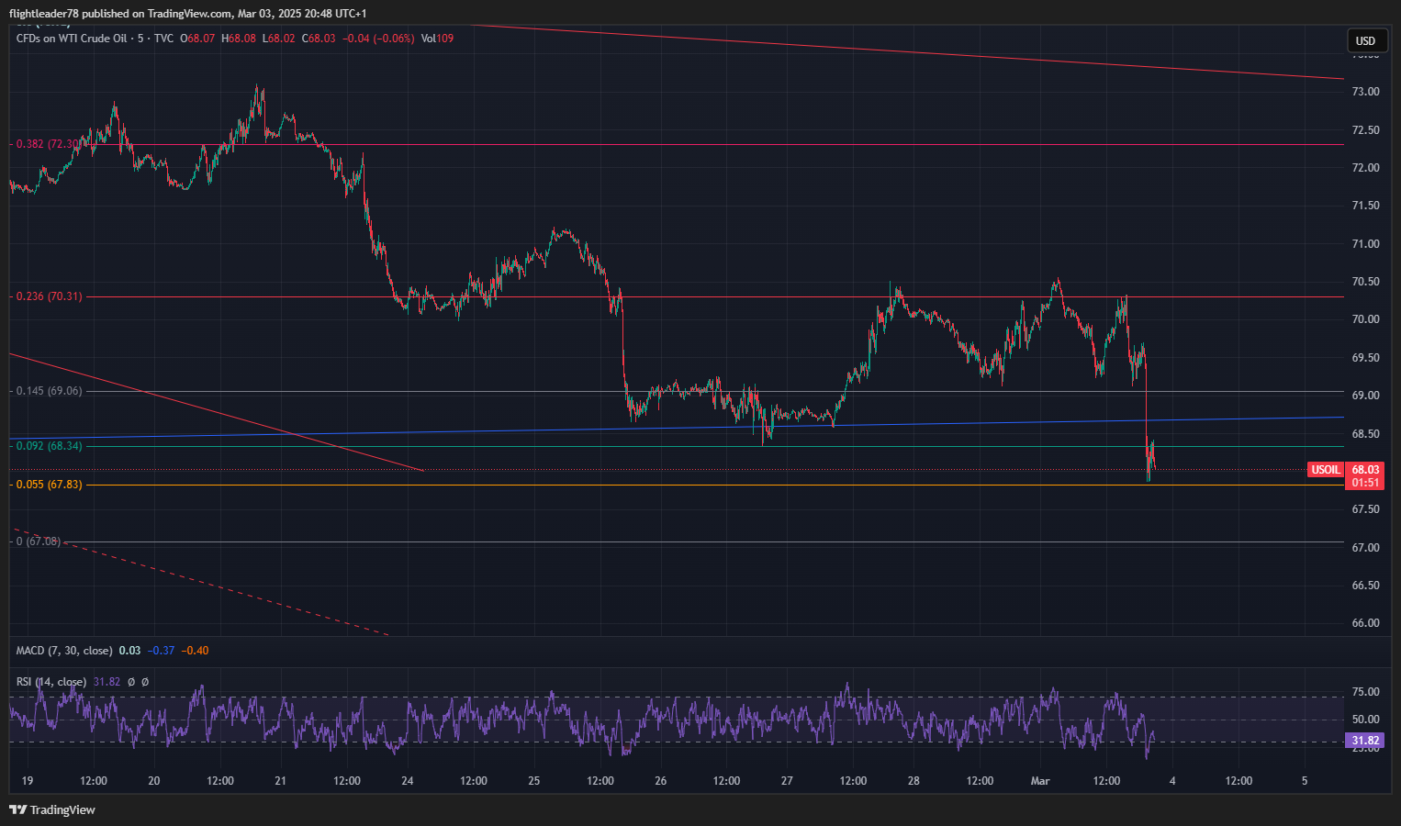The height and width of the screenshot is (826, 1401).
Task: Click date 28 on the time axis
Action: click(913, 781)
